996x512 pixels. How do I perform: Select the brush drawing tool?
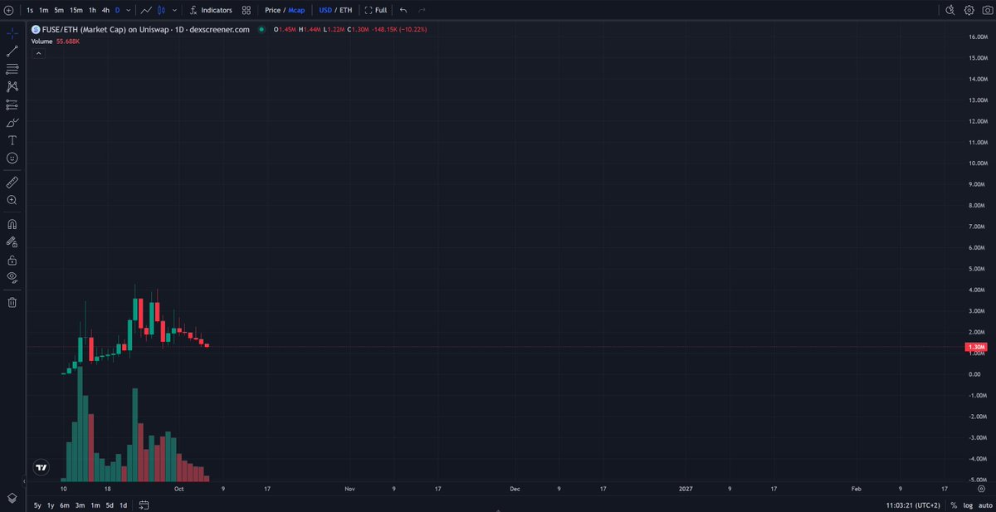coord(12,123)
